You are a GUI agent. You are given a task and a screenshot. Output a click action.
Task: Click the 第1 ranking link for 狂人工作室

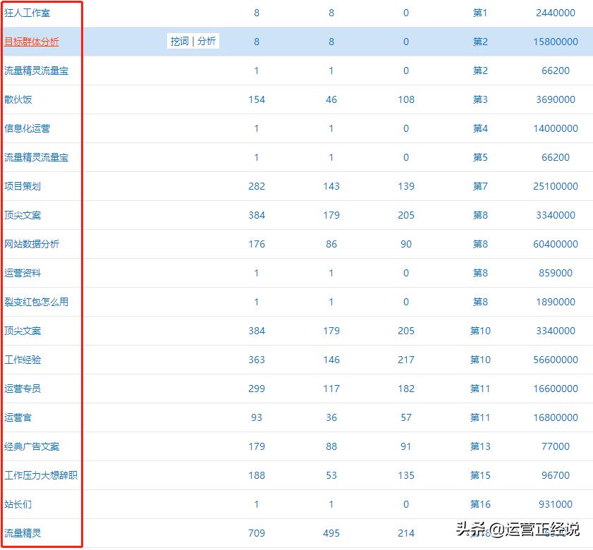[480, 13]
